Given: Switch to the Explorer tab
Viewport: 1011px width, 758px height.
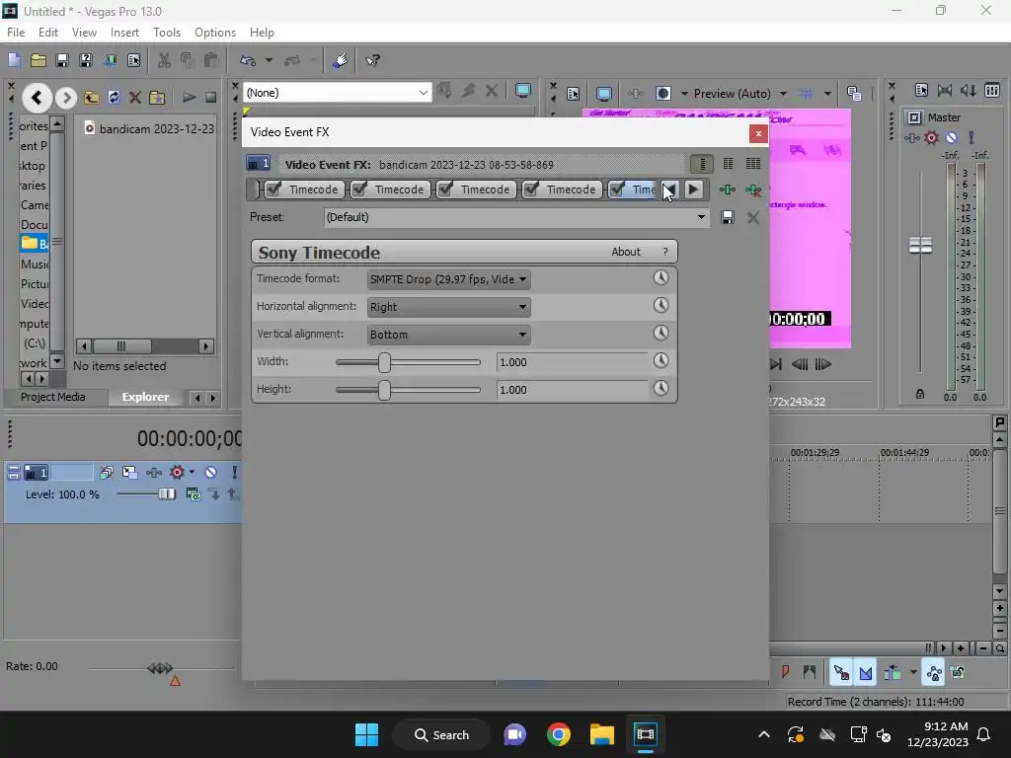Looking at the screenshot, I should click(x=146, y=397).
